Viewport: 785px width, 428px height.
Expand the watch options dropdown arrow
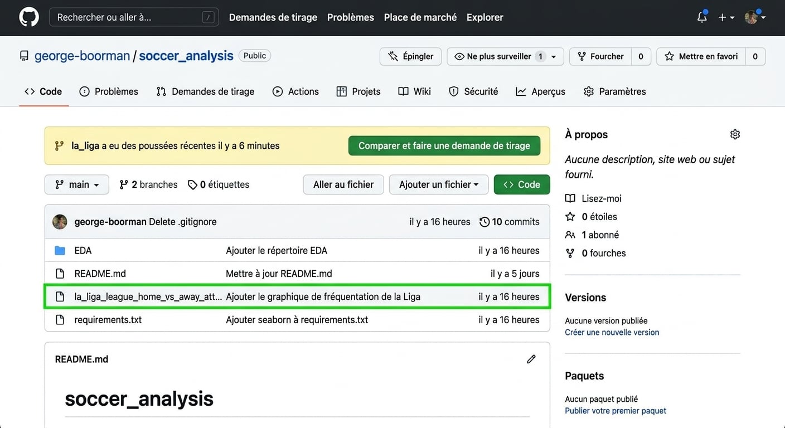[554, 56]
